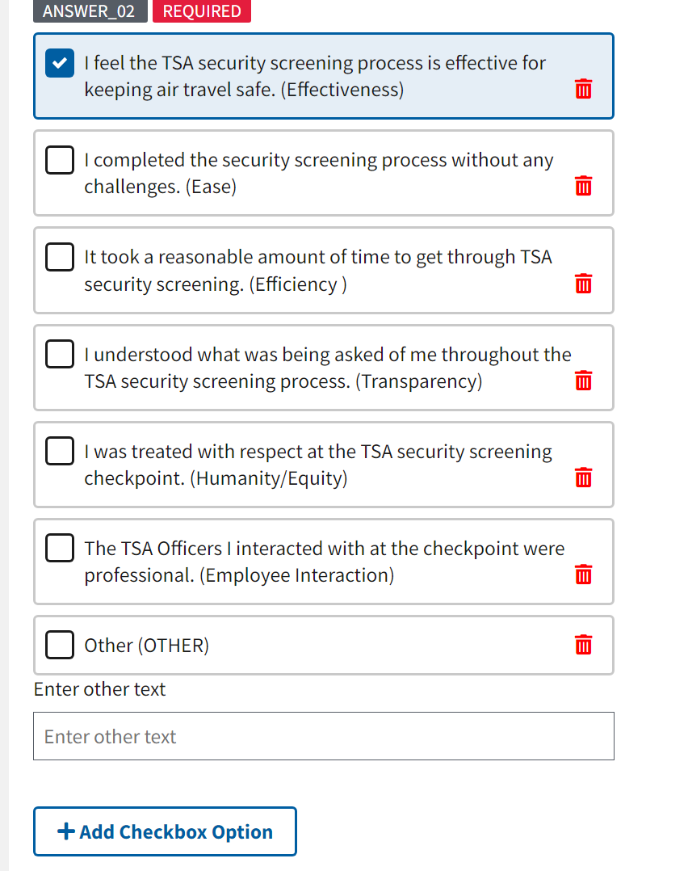Click the Enter other text field
Screen dimensions: 688x871
point(323,736)
